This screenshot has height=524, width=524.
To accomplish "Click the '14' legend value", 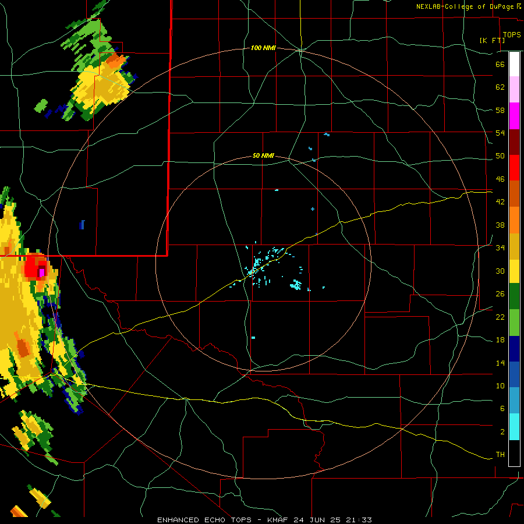I will (500, 363).
